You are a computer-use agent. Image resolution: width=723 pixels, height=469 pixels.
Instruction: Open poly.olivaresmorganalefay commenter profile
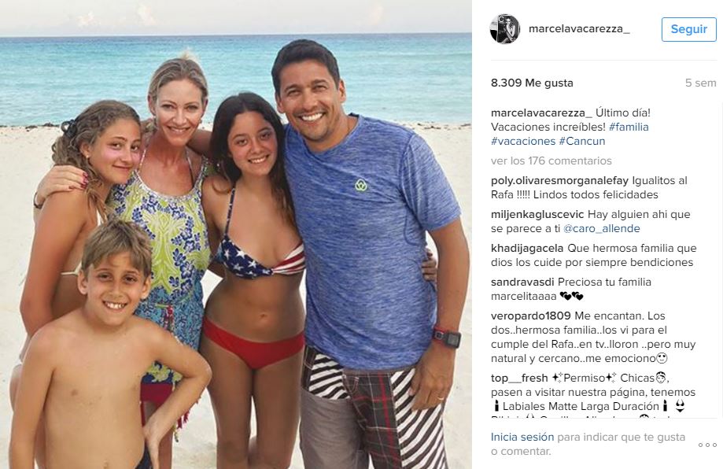[559, 181]
